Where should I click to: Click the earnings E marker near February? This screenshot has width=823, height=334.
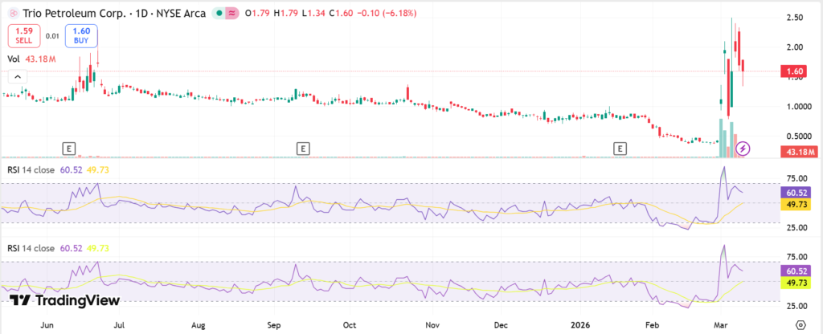tap(620, 149)
